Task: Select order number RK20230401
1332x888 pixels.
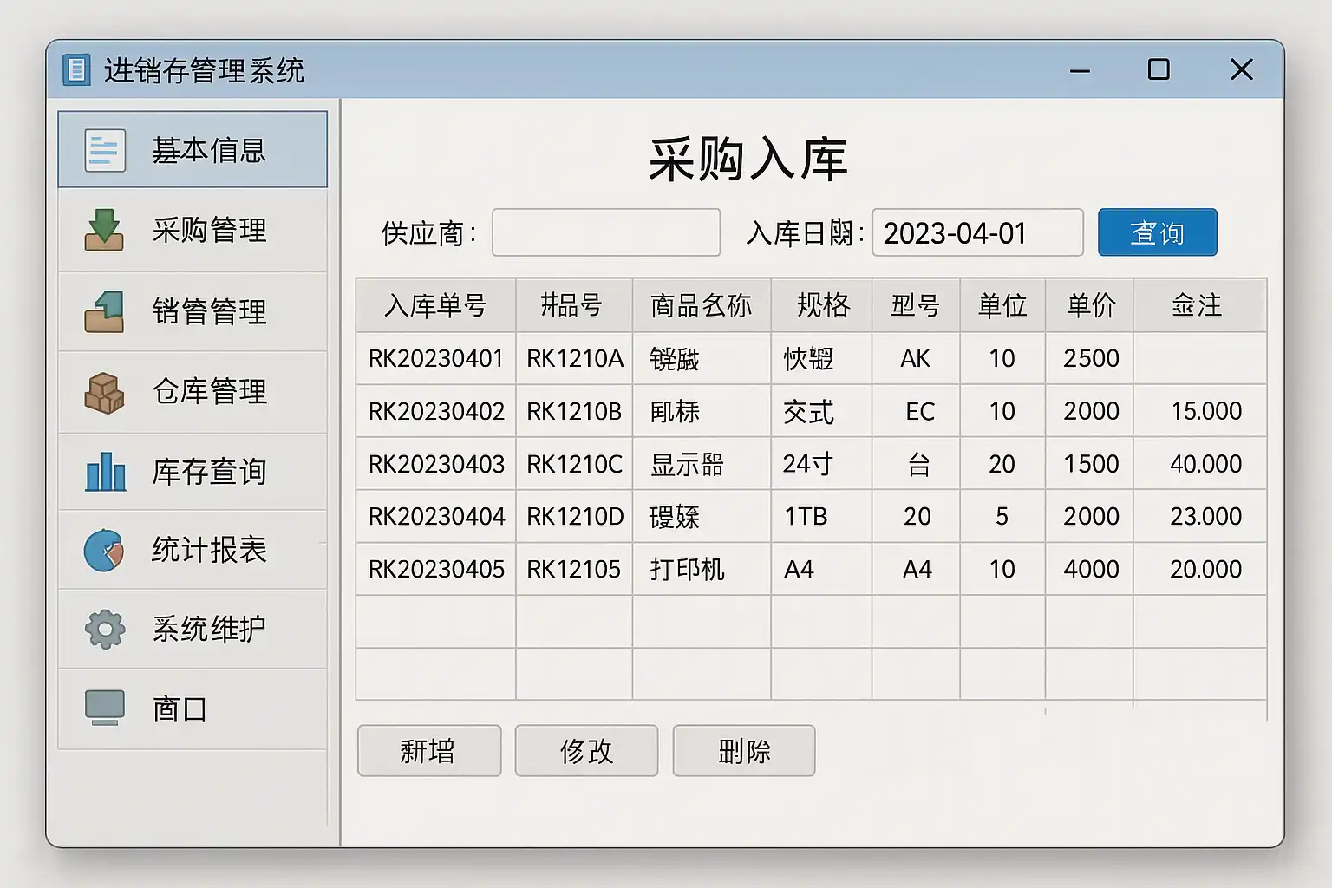Action: coord(435,358)
